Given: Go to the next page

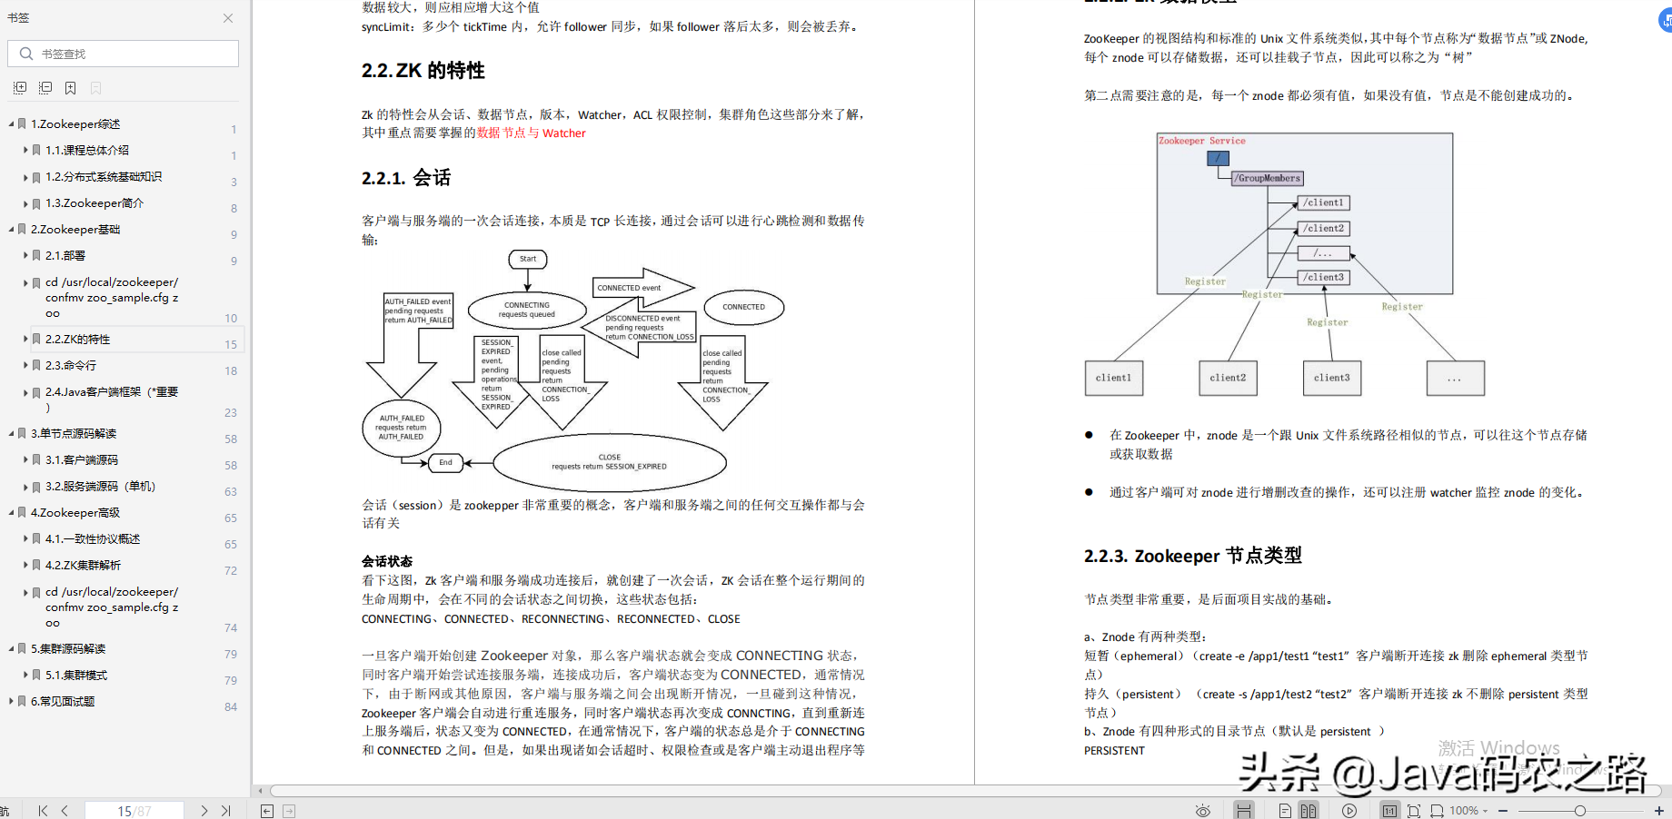Looking at the screenshot, I should pyautogui.click(x=204, y=811).
